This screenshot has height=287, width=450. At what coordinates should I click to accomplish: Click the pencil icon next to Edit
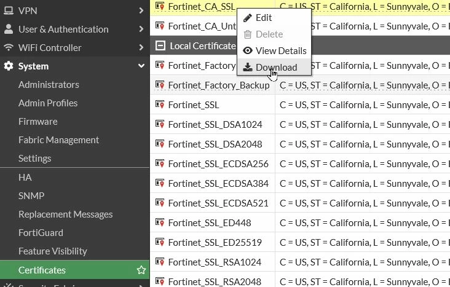click(x=247, y=18)
